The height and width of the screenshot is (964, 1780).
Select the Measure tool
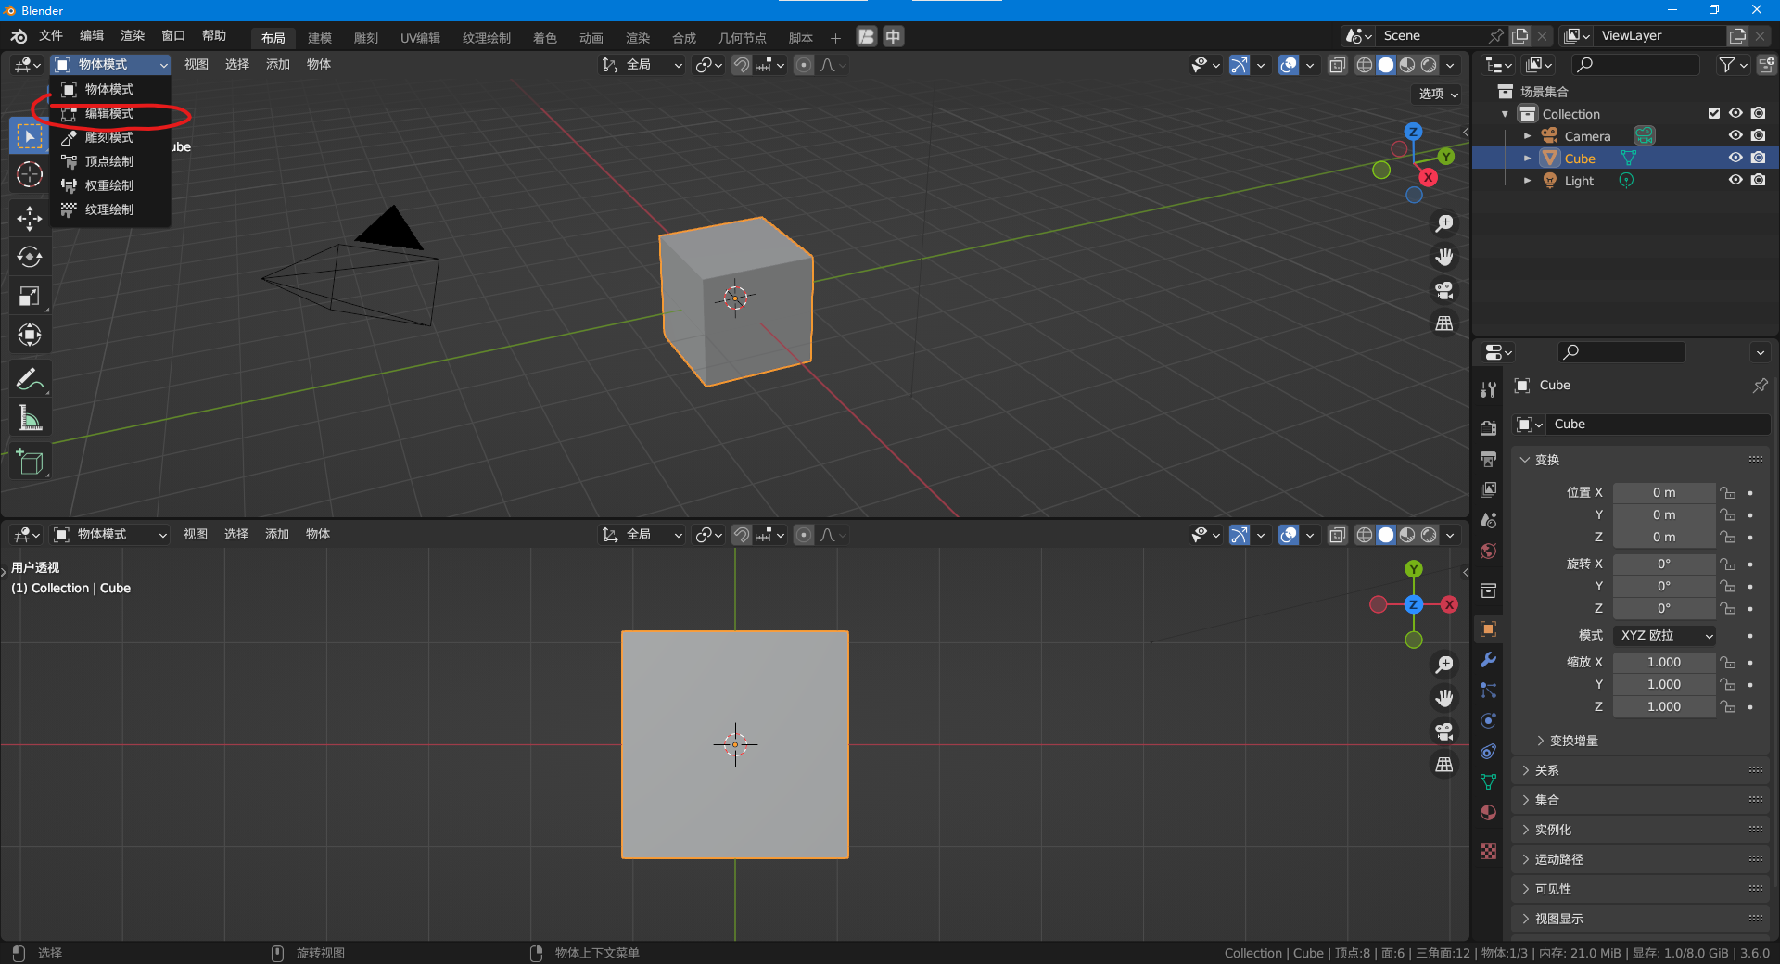(x=30, y=418)
